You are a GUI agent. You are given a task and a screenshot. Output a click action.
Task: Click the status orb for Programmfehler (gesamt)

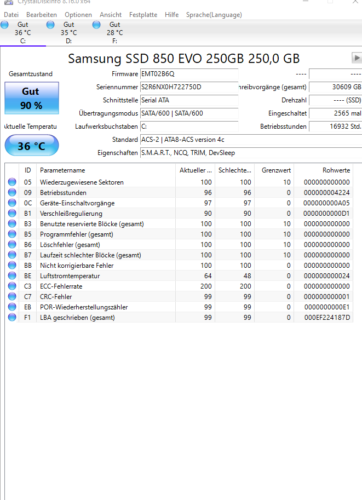(12, 234)
